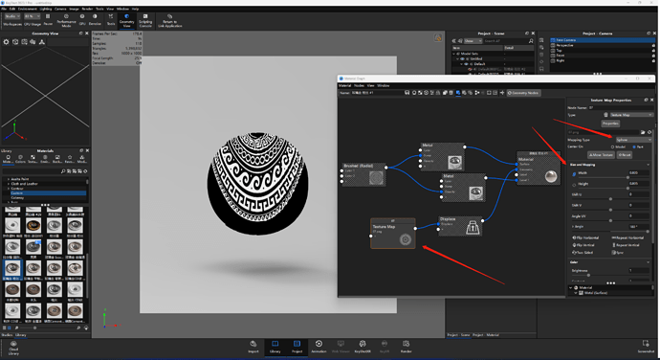Click the search icon in Library filter bar

[63, 171]
